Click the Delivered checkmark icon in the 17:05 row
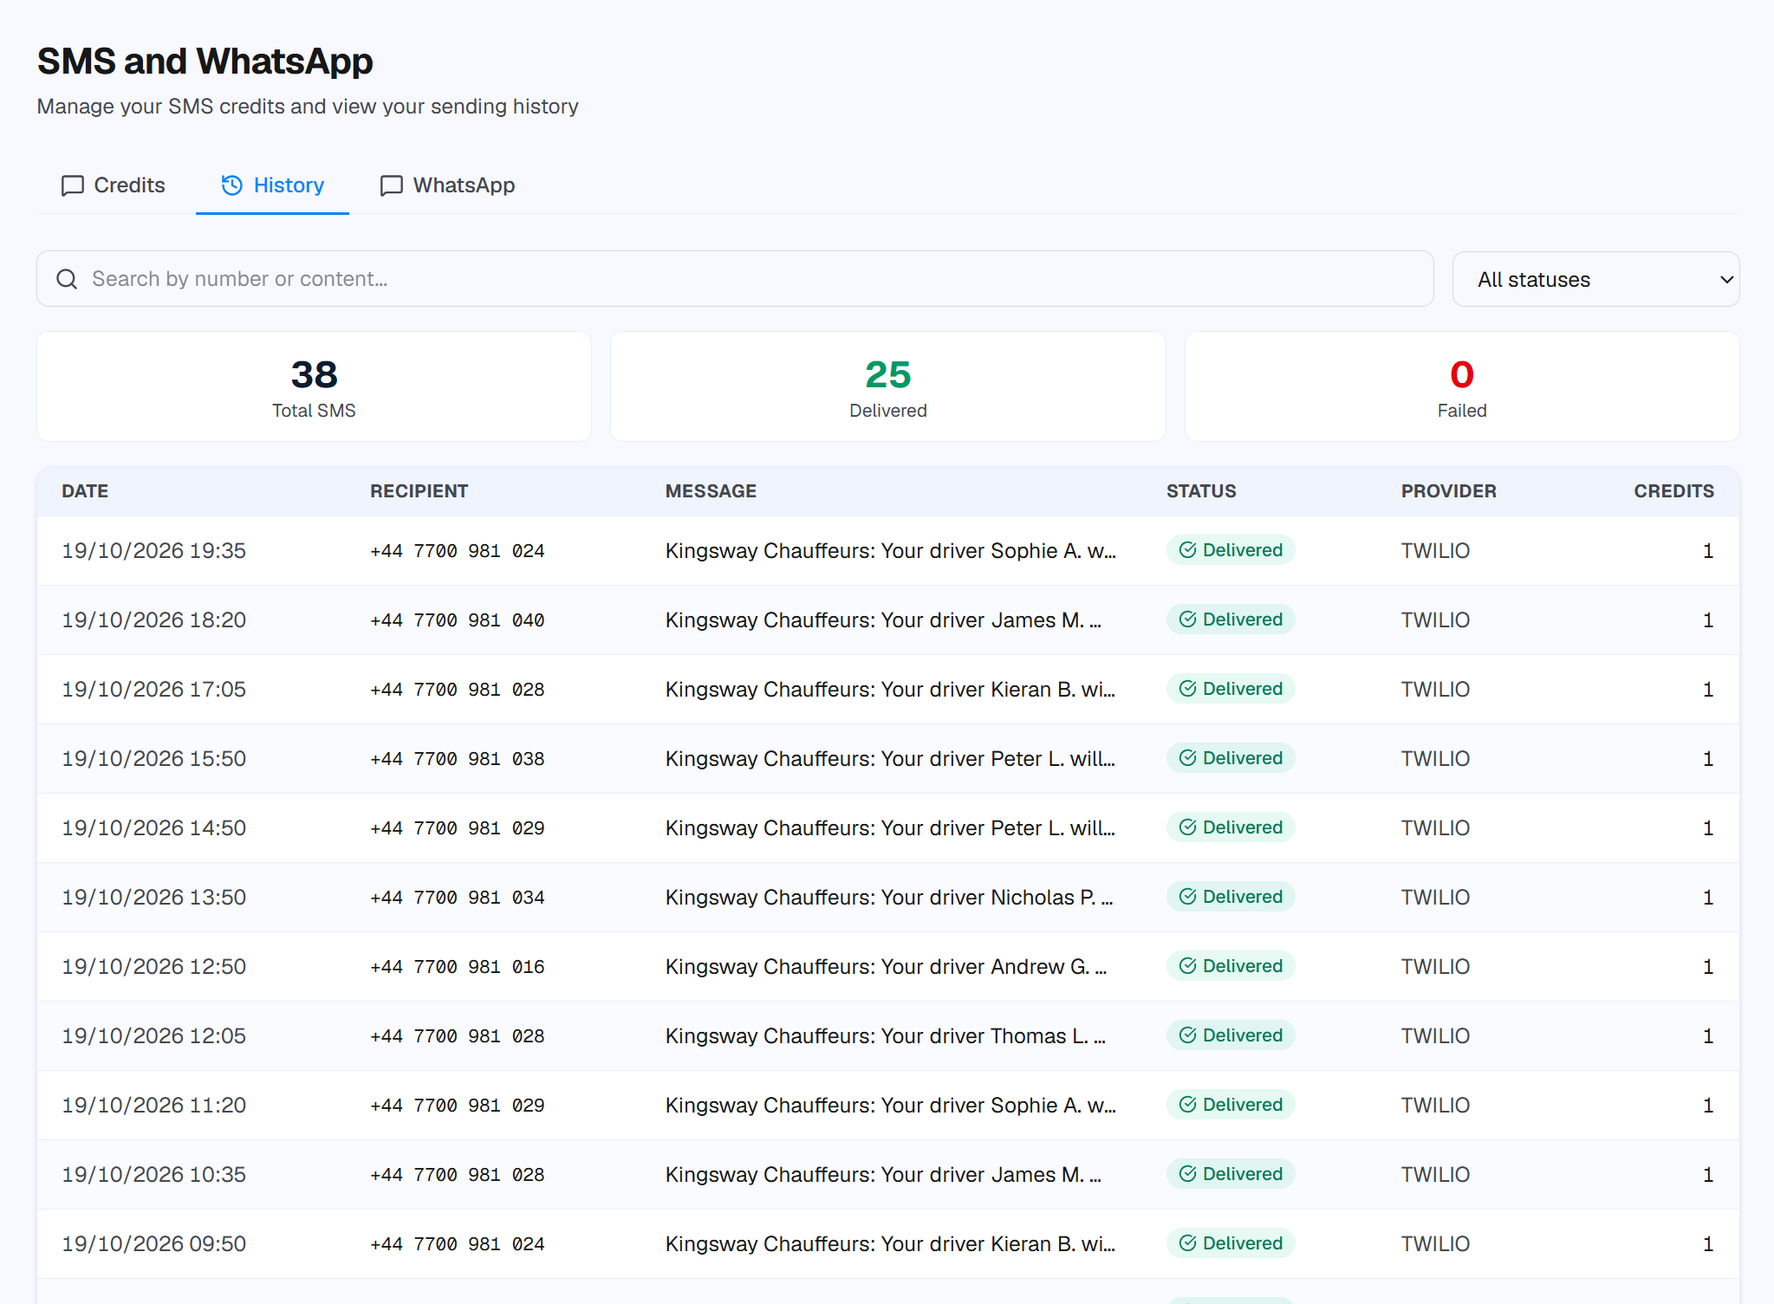1774x1304 pixels. (1188, 689)
